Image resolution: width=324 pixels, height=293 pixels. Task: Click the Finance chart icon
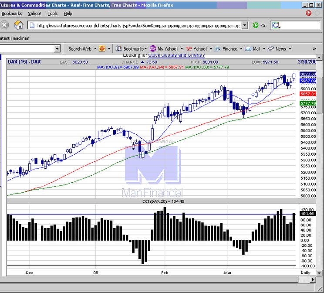click(x=217, y=49)
